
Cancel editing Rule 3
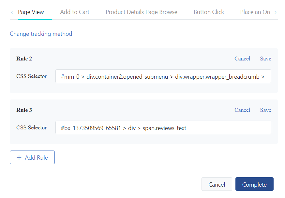[242, 110]
